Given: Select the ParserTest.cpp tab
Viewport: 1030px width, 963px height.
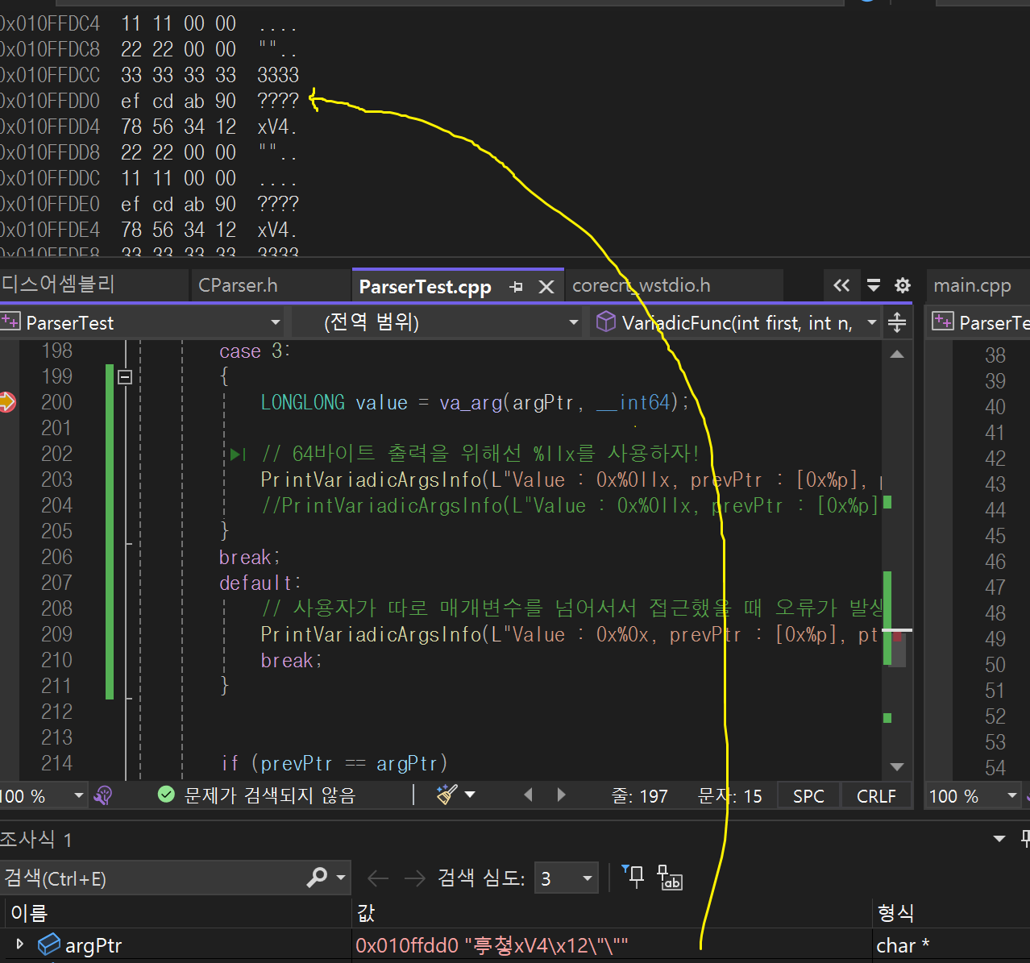Looking at the screenshot, I should pos(425,287).
